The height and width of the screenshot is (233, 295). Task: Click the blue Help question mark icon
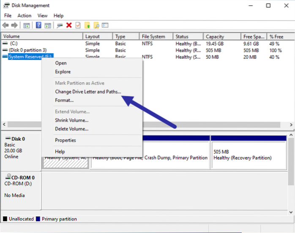(x=38, y=25)
